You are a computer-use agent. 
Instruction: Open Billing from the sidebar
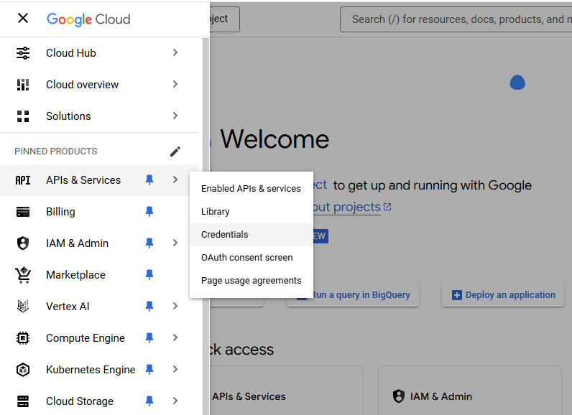click(99, 212)
